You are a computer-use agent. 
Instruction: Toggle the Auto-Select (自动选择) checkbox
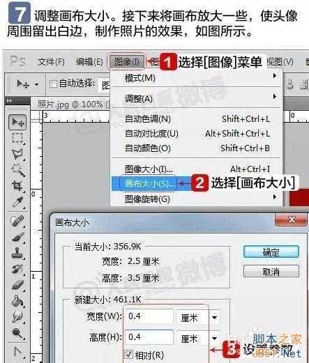pyautogui.click(x=53, y=84)
